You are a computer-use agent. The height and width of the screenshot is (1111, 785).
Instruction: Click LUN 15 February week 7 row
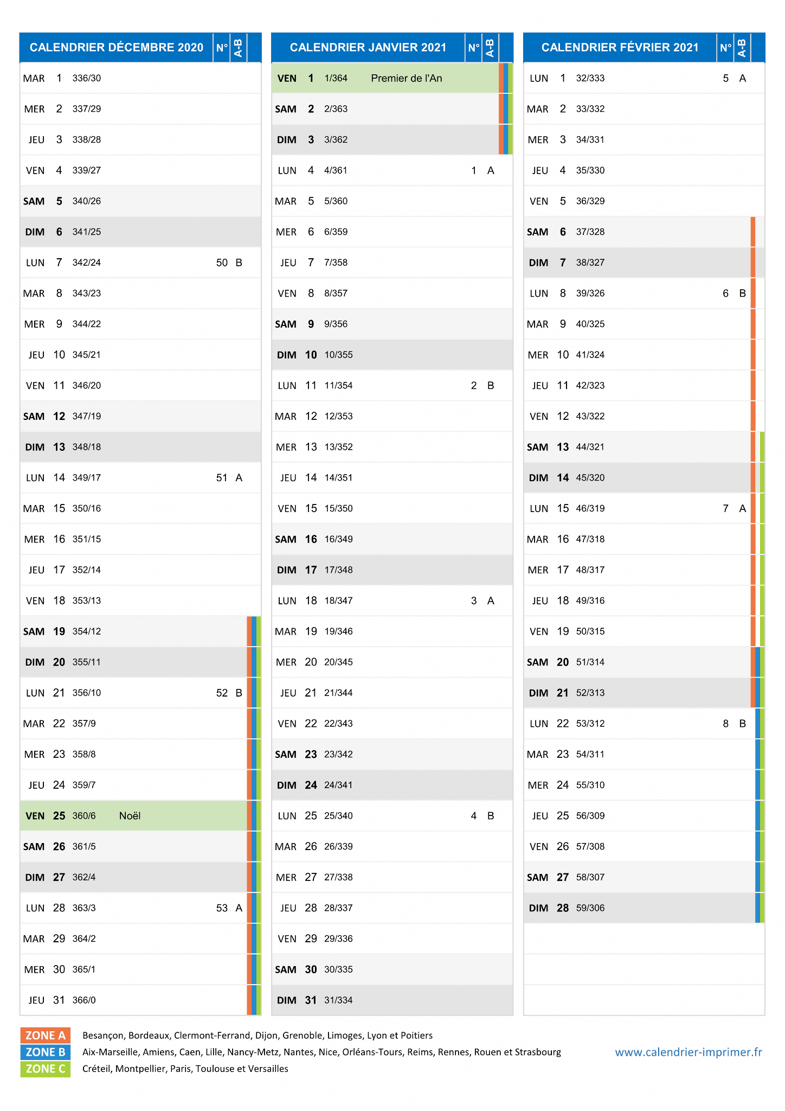coord(644,508)
